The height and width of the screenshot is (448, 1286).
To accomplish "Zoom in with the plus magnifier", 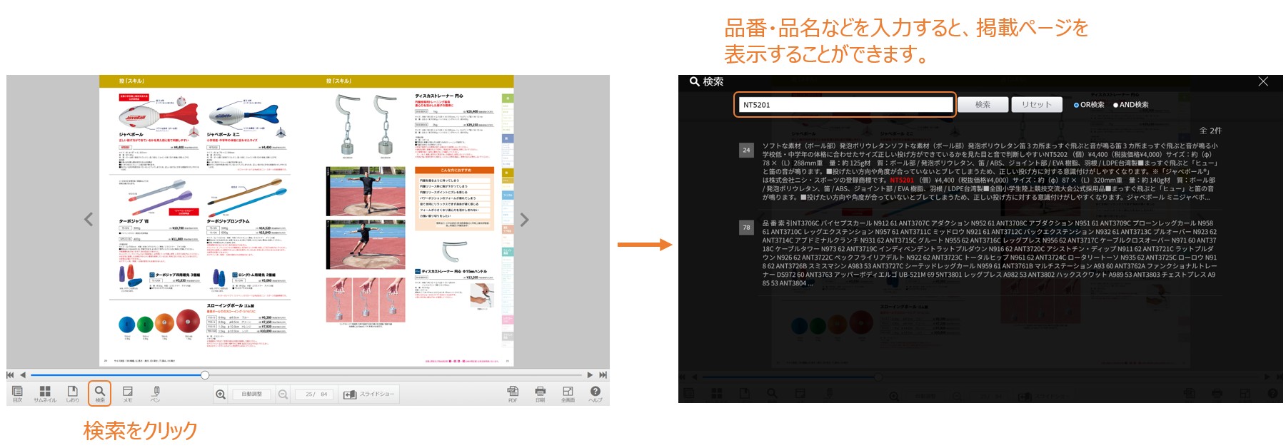I will pyautogui.click(x=221, y=394).
